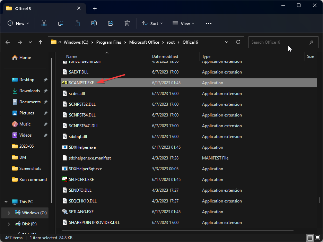
Task: Unpin Documents using its pin icon
Action: pyautogui.click(x=46, y=102)
